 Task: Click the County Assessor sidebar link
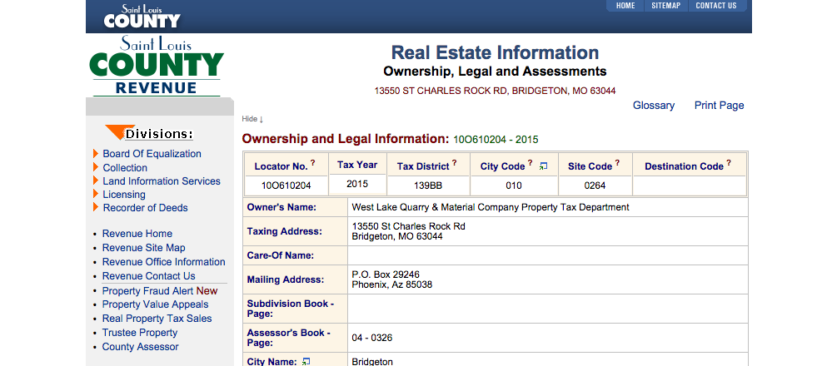pos(140,347)
